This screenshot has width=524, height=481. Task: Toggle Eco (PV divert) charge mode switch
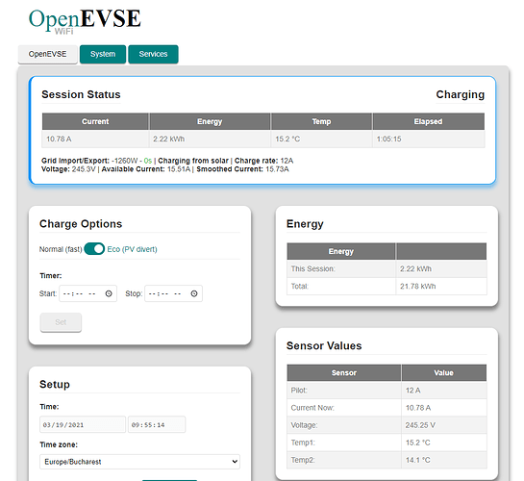(x=94, y=249)
